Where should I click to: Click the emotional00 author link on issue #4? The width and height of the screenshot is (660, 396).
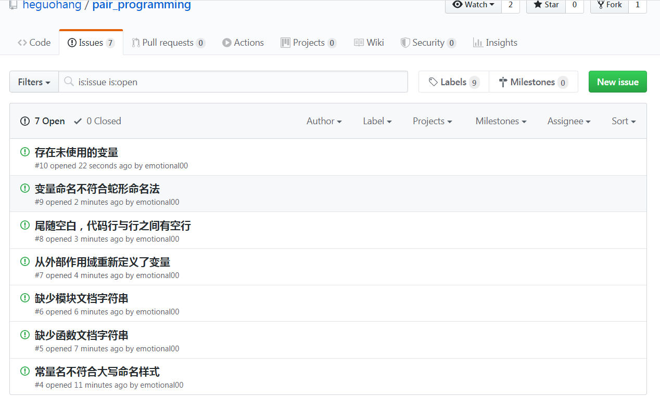[162, 385]
